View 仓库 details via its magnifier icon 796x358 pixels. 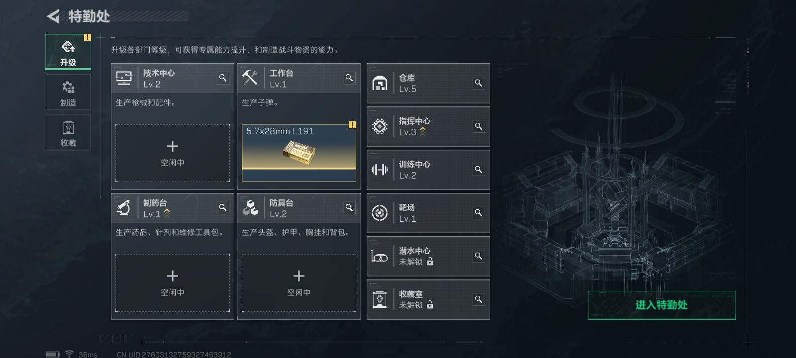coord(478,83)
